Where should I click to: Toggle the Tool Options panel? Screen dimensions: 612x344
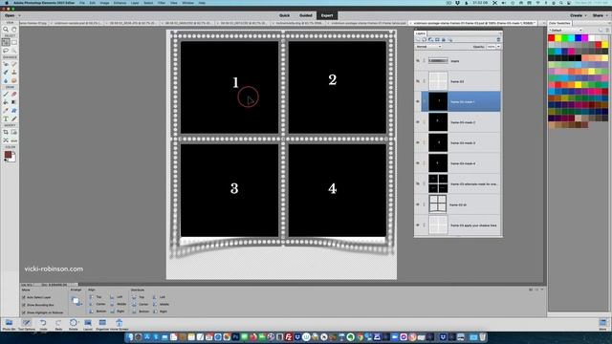(26, 325)
